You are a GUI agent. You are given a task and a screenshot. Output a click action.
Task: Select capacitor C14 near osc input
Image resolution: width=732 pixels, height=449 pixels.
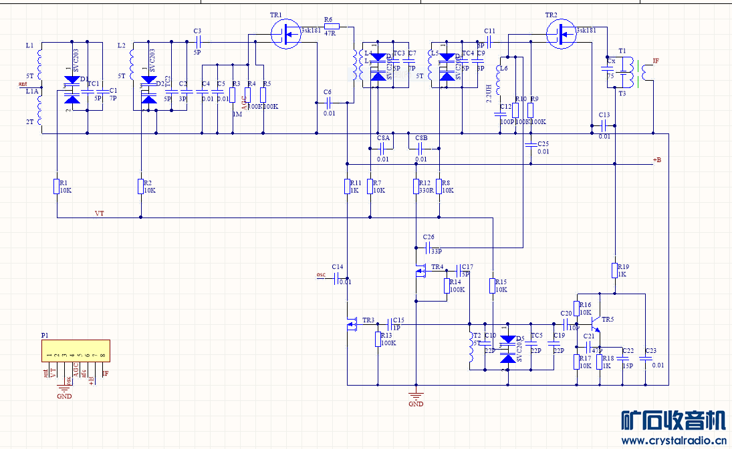click(337, 278)
